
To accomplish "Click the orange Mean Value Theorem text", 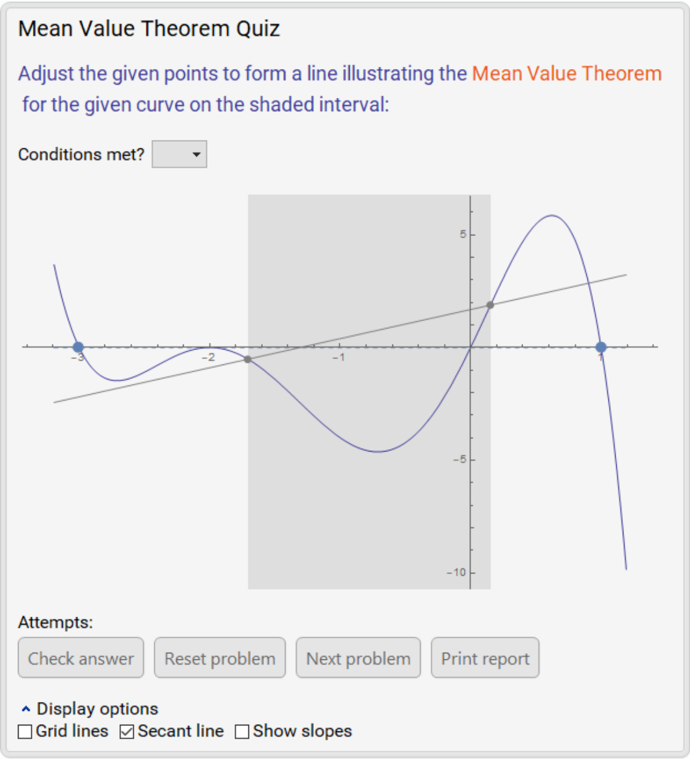I will coord(566,73).
